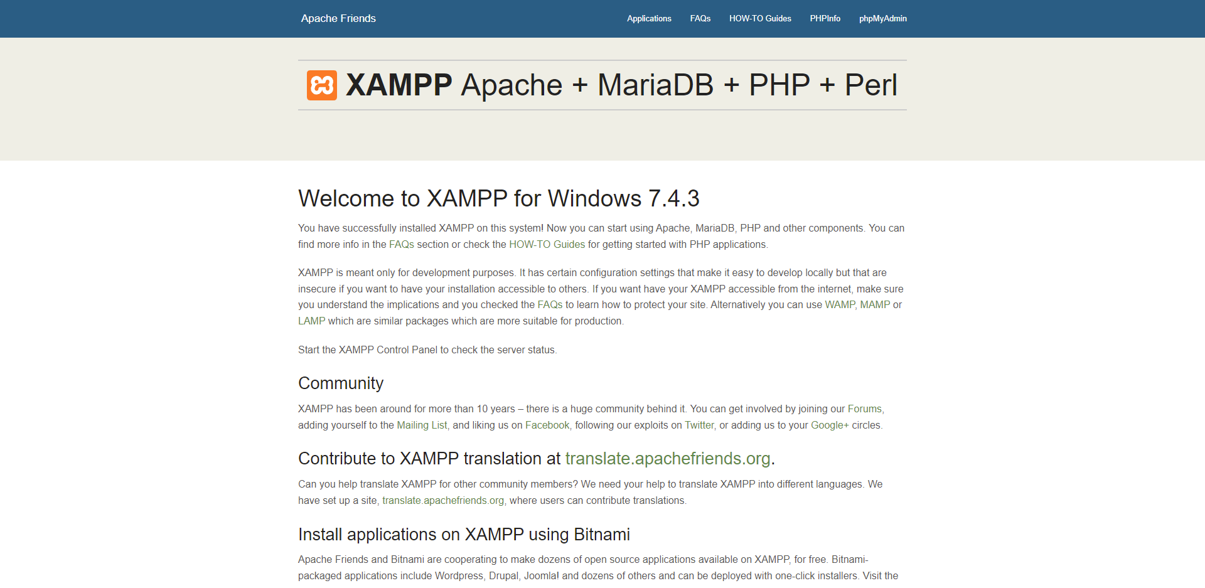Viewport: 1205px width, 588px height.
Task: Open the Facebook link
Action: (x=547, y=425)
